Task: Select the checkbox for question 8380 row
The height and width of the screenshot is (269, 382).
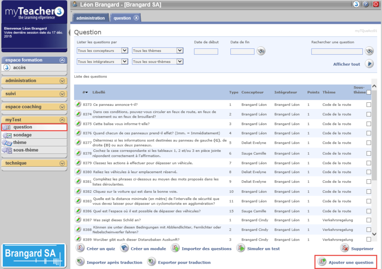Action: coord(369,172)
